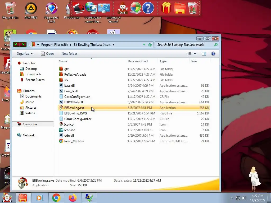Expand the arrow after Elf Bowling The Last Insult
271x203 pixels.
tap(113, 45)
